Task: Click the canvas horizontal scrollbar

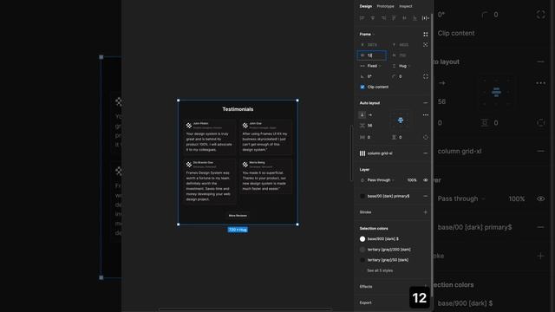Action: click(x=245, y=309)
